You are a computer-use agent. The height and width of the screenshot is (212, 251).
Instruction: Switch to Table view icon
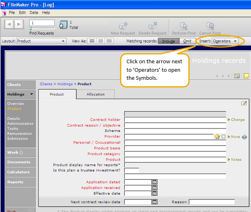pyautogui.click(x=109, y=41)
